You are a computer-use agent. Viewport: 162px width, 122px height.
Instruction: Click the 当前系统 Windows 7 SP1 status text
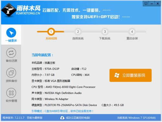(136, 118)
